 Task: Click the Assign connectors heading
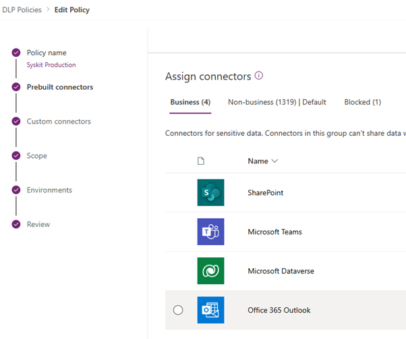pos(208,76)
